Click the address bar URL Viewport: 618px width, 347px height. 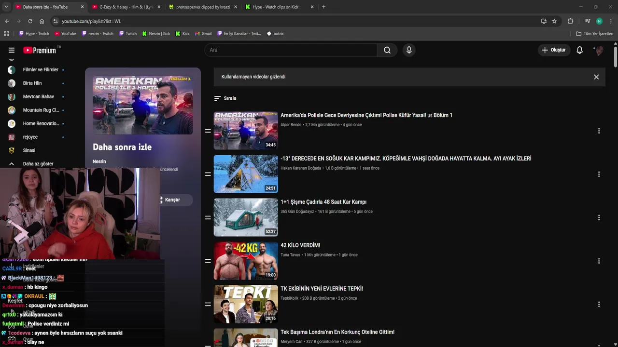click(91, 21)
